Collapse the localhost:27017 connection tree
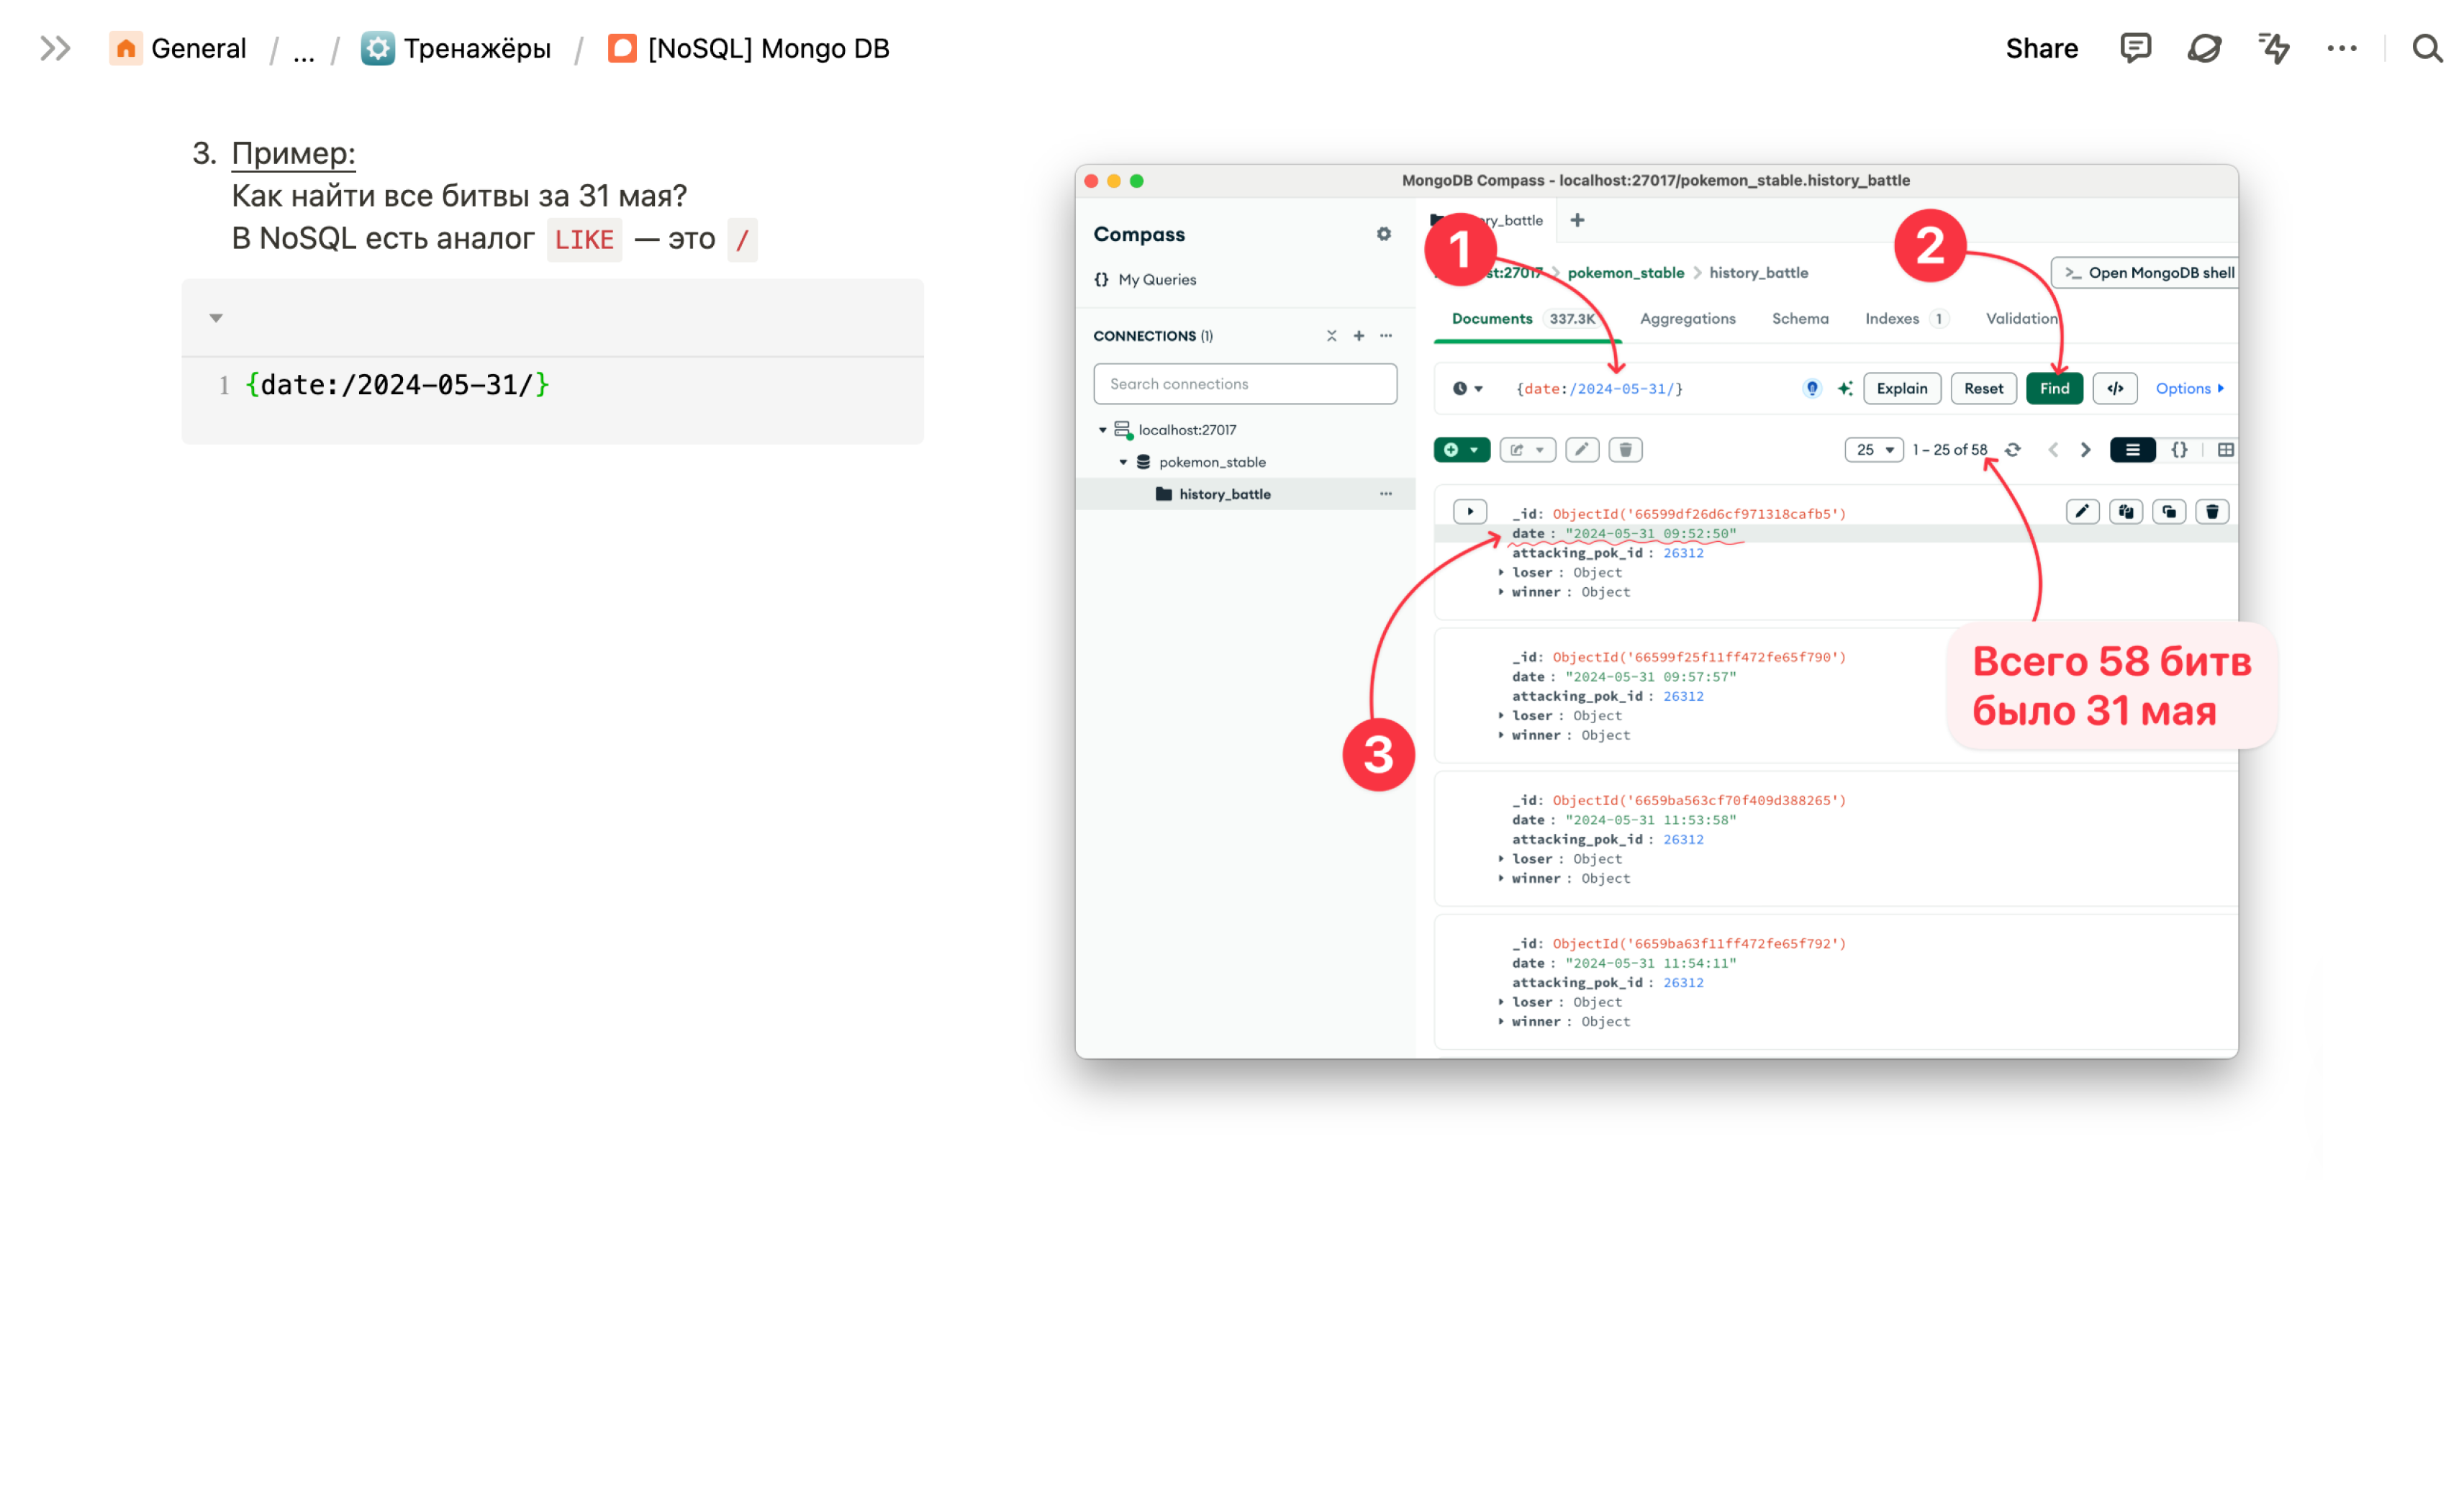 (1103, 430)
